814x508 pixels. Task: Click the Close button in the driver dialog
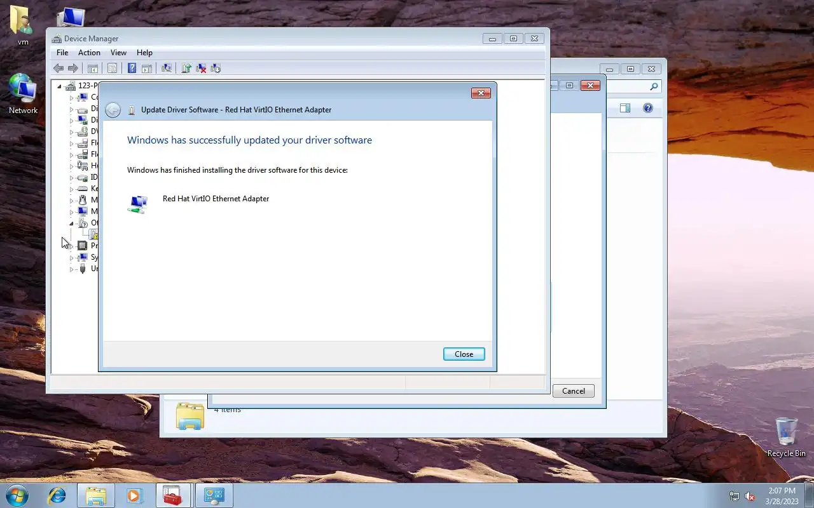(x=464, y=354)
